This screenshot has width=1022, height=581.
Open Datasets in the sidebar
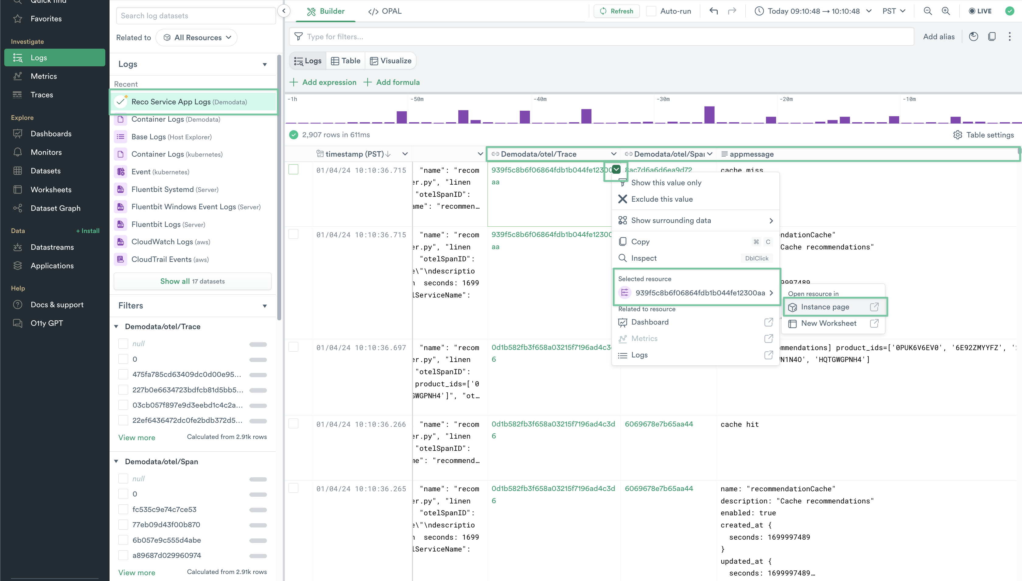pos(45,171)
